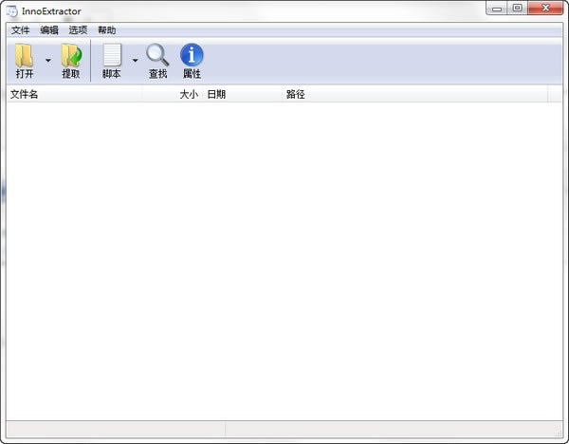Open the 编辑 menu
This screenshot has height=444, width=569.
point(49,30)
